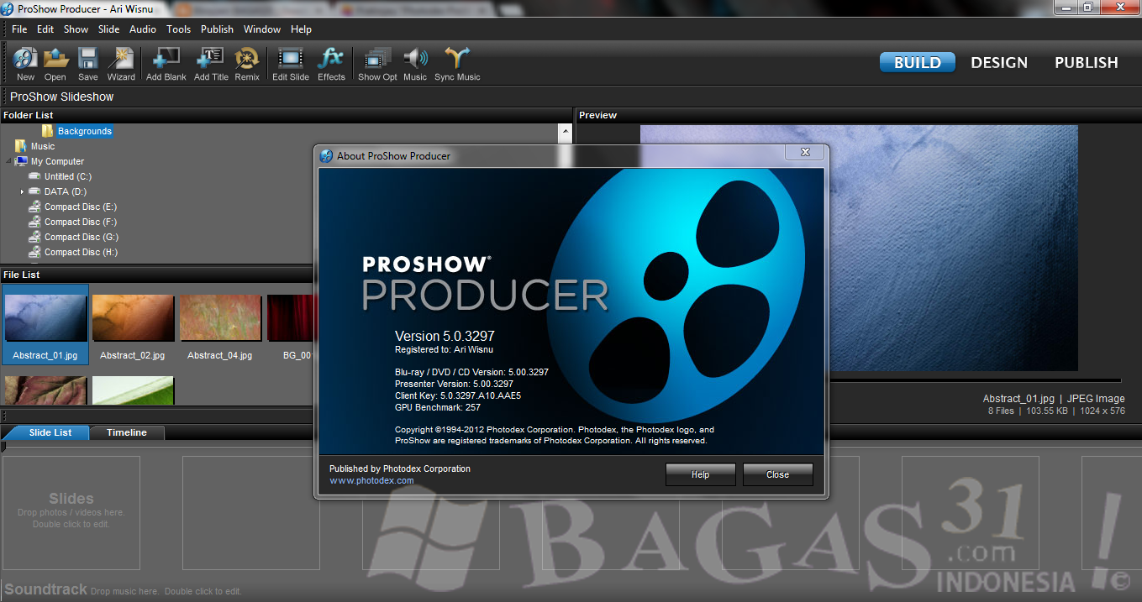Select Compact Disc (F:) drive

[82, 222]
